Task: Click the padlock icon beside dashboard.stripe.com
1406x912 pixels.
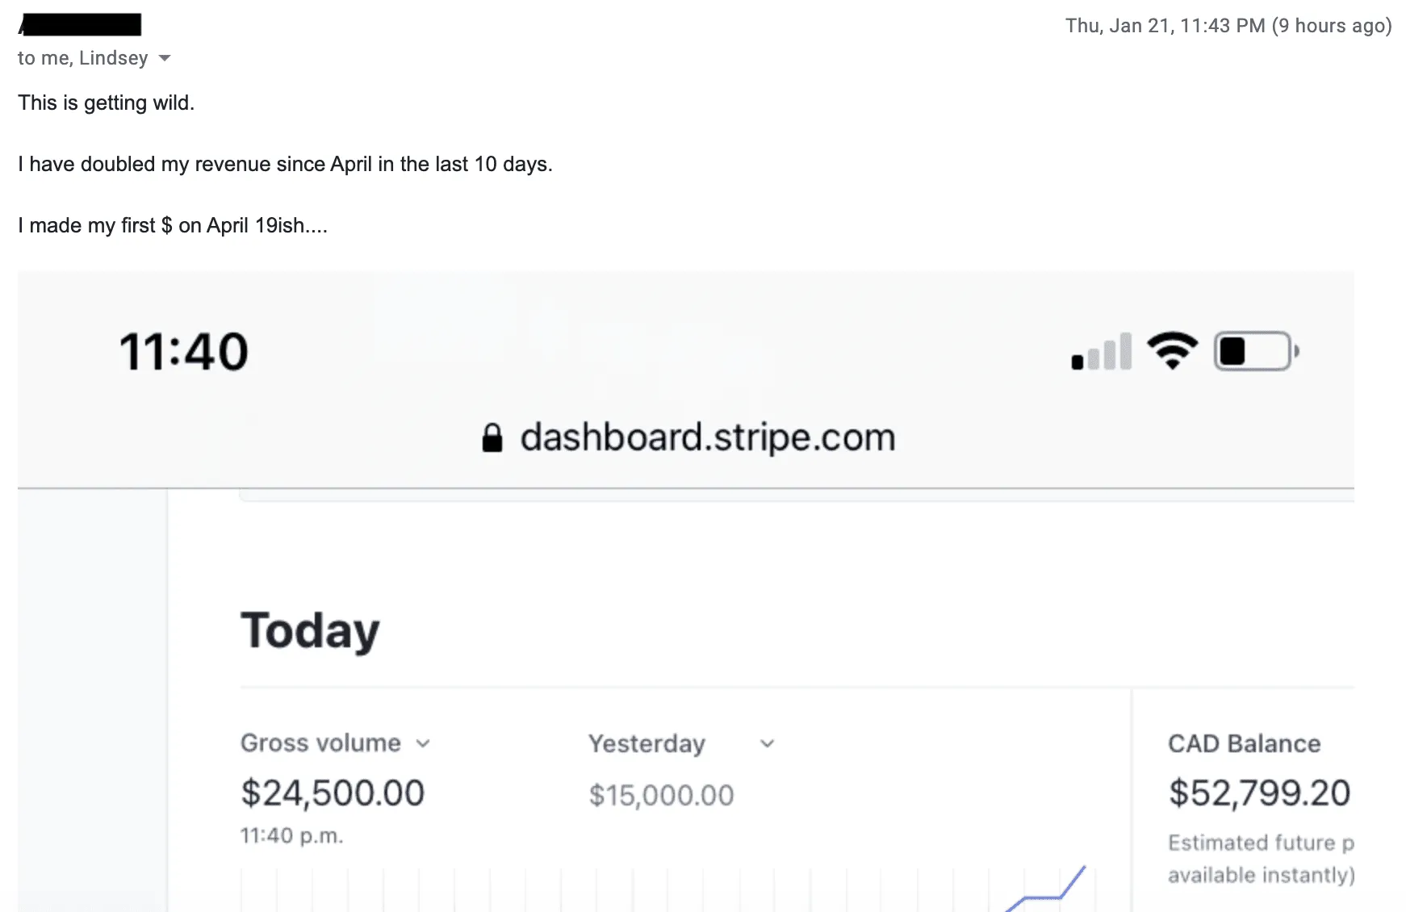Action: (x=492, y=437)
